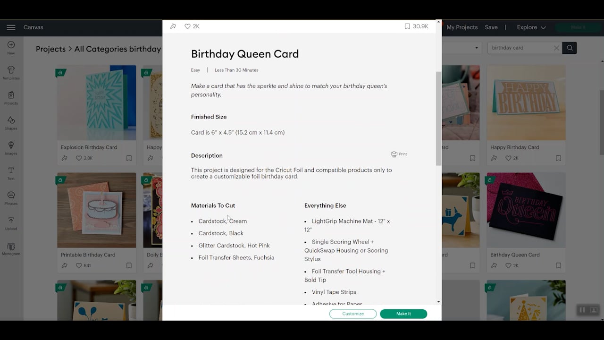Select the text 'Glitter Cardstock, Hot Pink'

[x=234, y=246]
